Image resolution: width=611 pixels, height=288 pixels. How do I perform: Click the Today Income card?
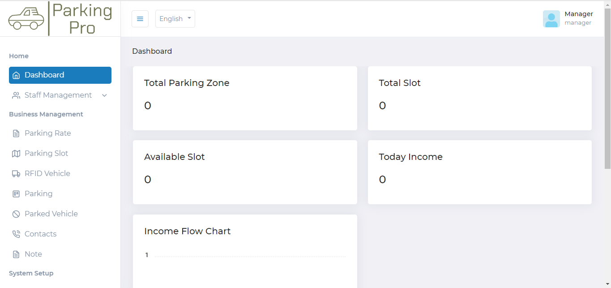coord(479,172)
